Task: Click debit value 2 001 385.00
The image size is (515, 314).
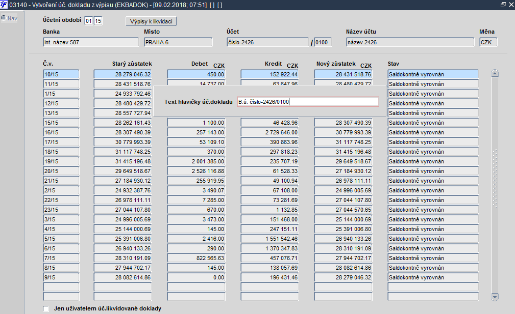Action: [x=196, y=161]
